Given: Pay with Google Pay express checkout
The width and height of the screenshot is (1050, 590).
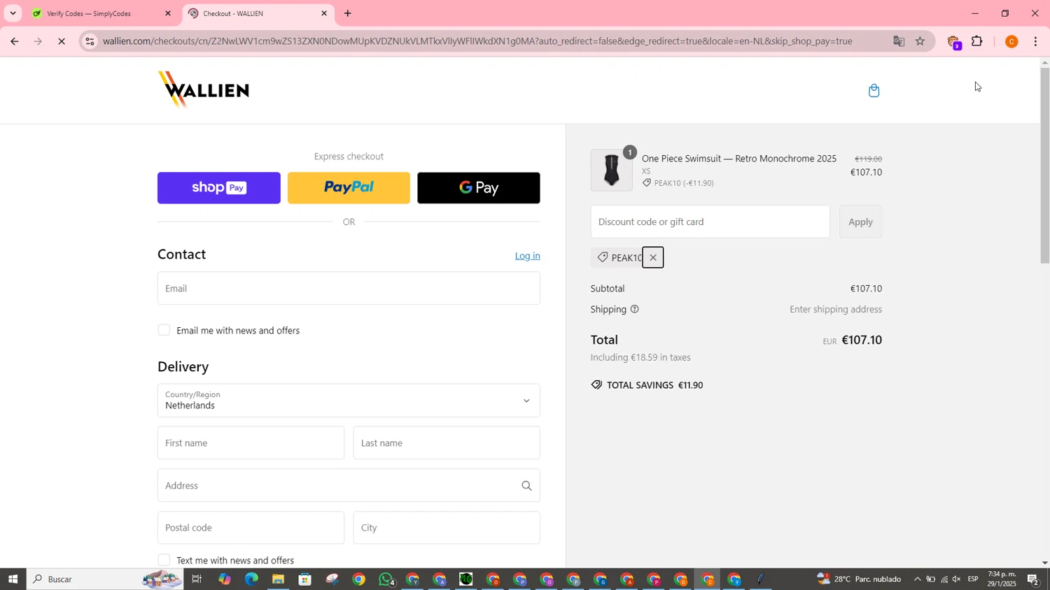Looking at the screenshot, I should click(x=479, y=188).
